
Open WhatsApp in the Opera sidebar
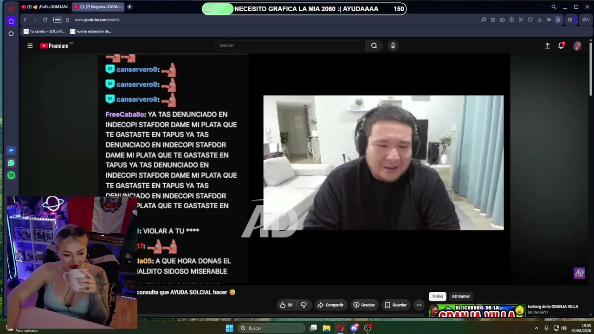pyautogui.click(x=11, y=163)
